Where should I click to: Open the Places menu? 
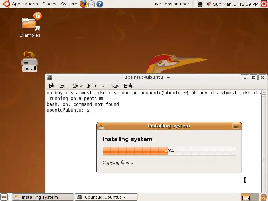[x=49, y=4]
